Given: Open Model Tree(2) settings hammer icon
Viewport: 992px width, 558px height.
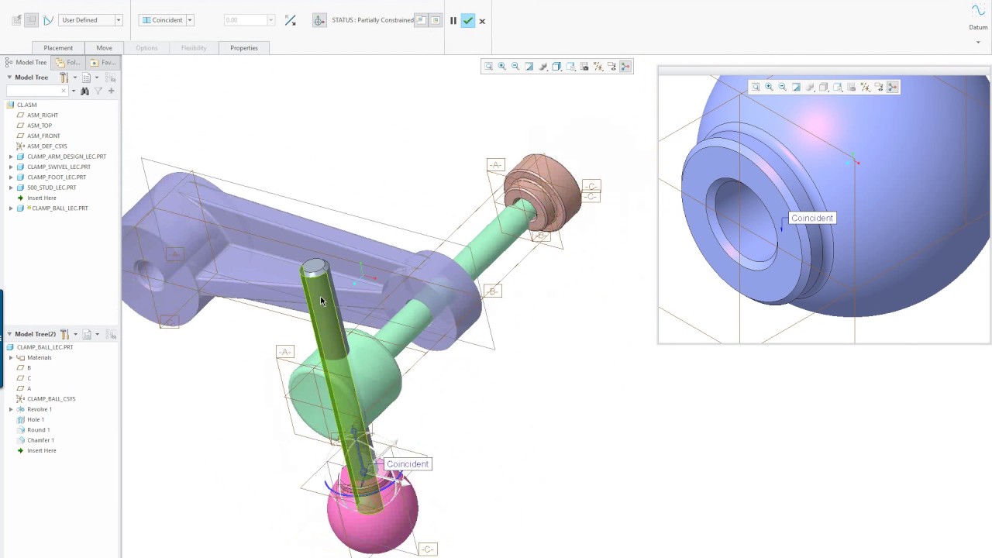Looking at the screenshot, I should [64, 334].
